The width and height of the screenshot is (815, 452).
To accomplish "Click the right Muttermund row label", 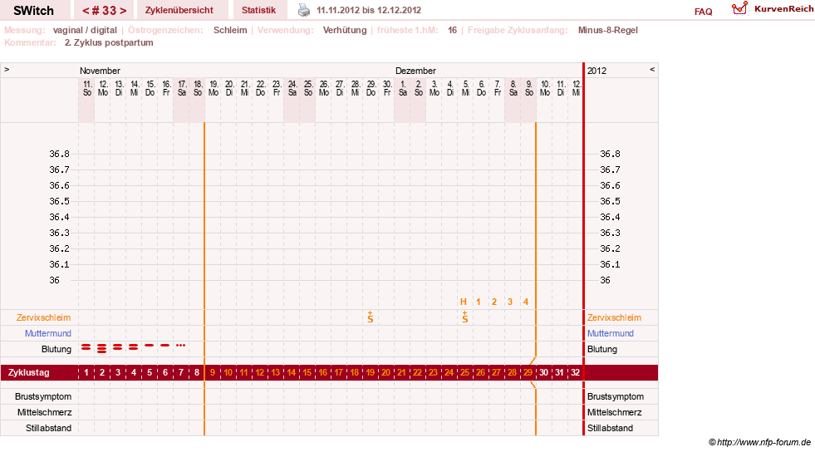I will (x=611, y=333).
